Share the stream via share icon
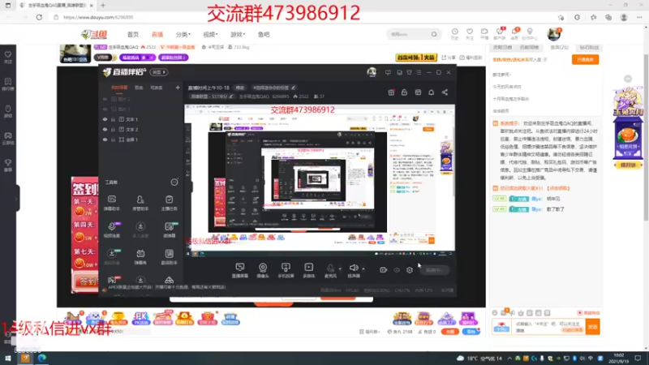649x365 pixels. tap(445, 92)
